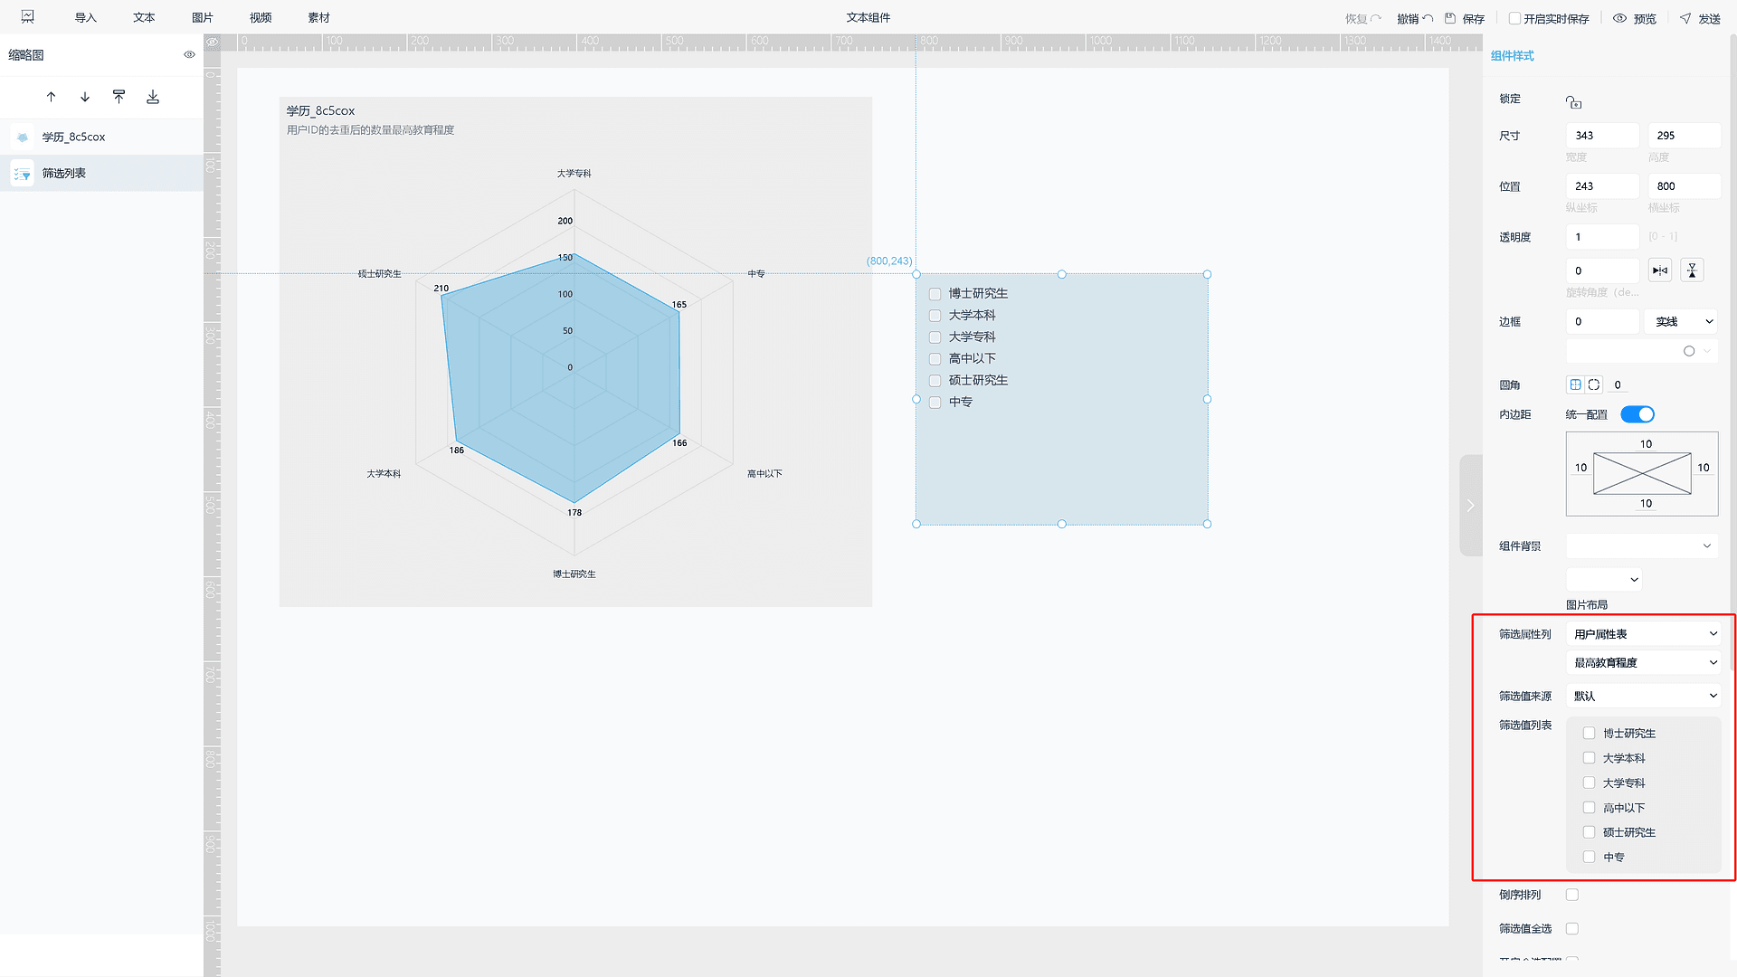The height and width of the screenshot is (977, 1737).
Task: Check 博士研究生 in the 筛选值列表 panel
Action: (x=1589, y=733)
